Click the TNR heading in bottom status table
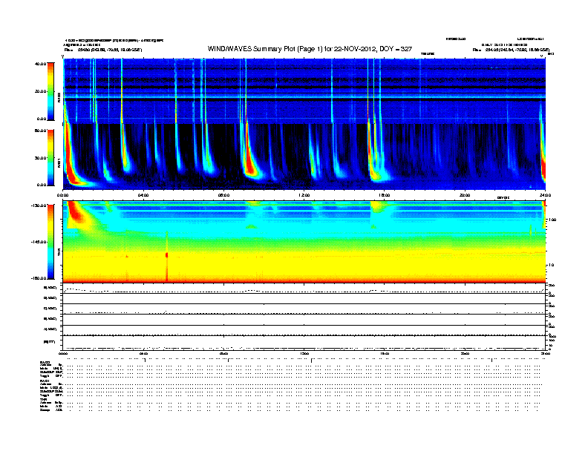Viewport: 588px width, 454px height. coord(43,399)
